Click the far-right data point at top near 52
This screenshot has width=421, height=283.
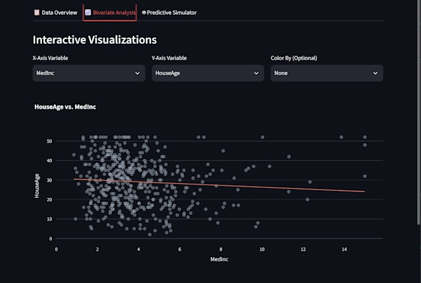coord(365,137)
